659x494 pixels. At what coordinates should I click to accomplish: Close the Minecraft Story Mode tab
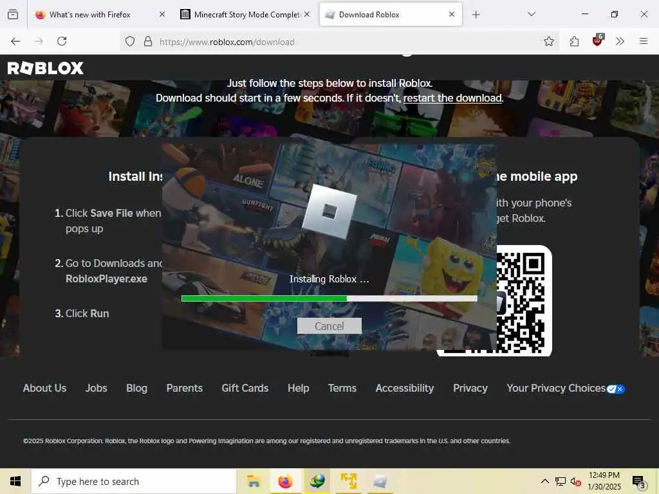click(x=307, y=14)
